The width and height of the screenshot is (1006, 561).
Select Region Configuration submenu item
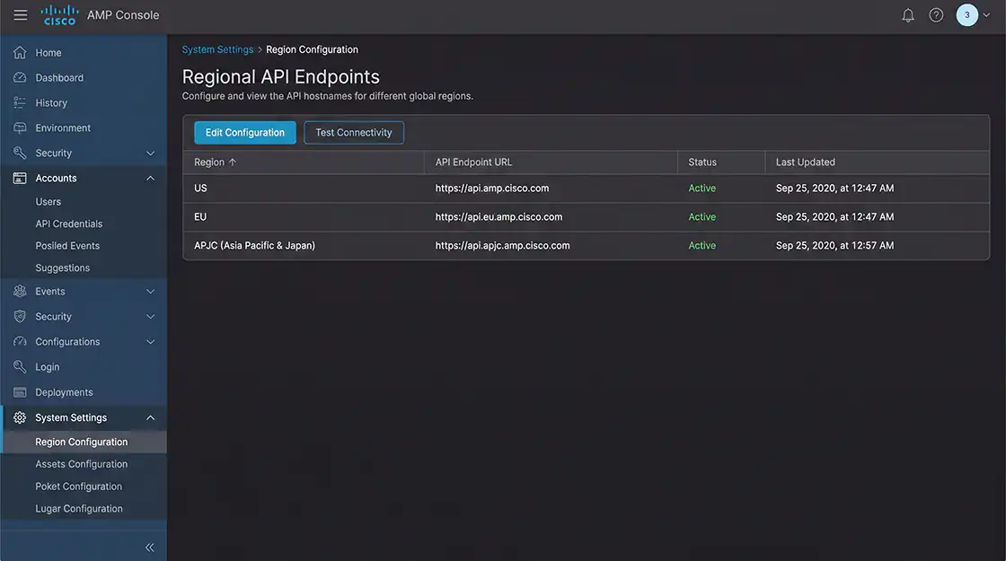pyautogui.click(x=84, y=442)
